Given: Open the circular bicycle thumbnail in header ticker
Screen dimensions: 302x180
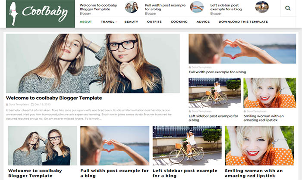Looking at the screenshot, I should 262,7.
